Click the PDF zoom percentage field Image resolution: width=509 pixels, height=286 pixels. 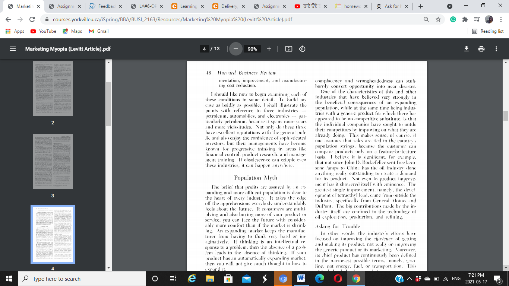point(252,49)
